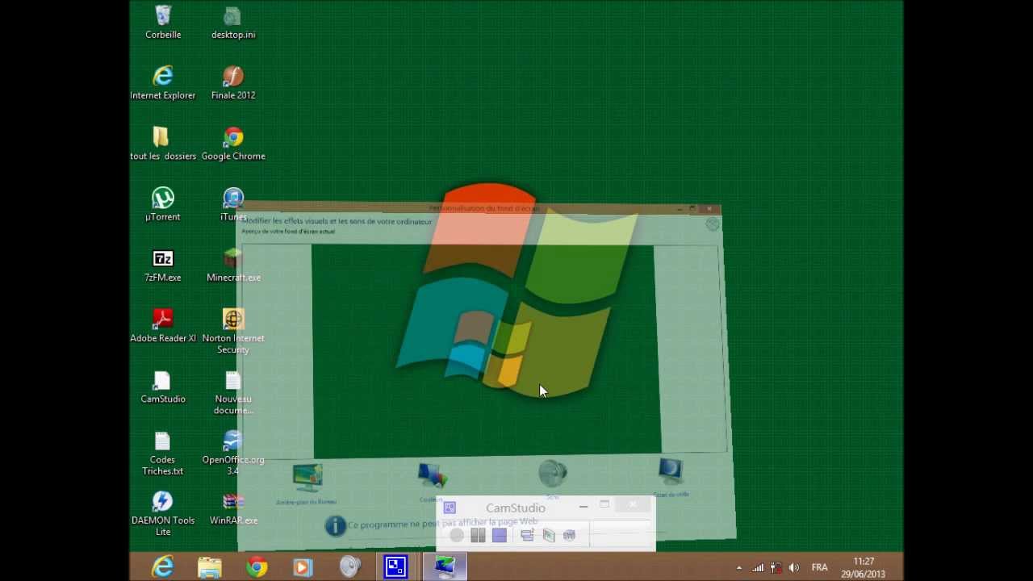Screen dimensions: 1033x581
Task: Open 'Arrière-plan du Bureau' in Personalization window
Action: (x=307, y=484)
